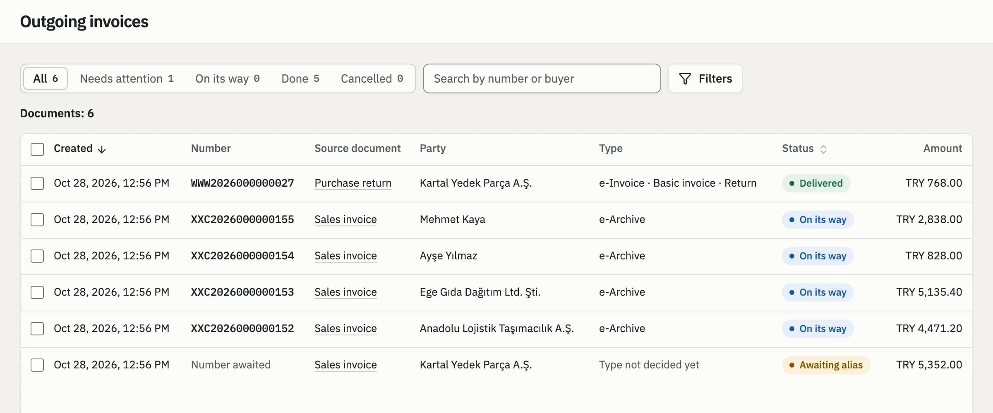Click invoice number WWW2026000000027
This screenshot has width=993, height=413.
242,183
